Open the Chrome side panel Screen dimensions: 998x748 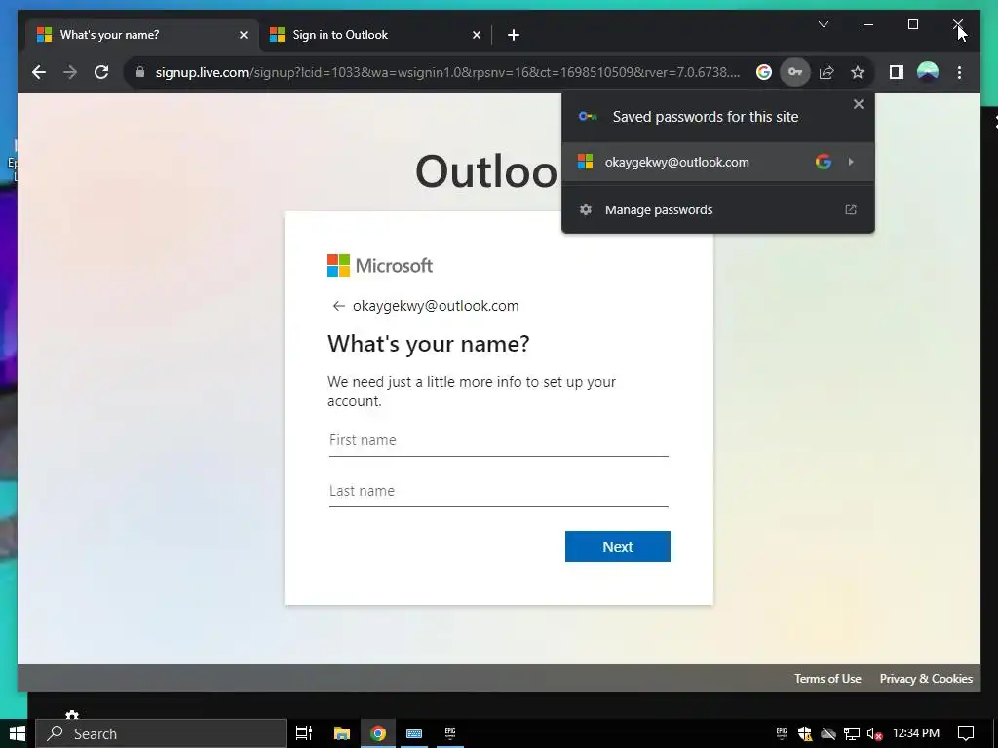897,72
